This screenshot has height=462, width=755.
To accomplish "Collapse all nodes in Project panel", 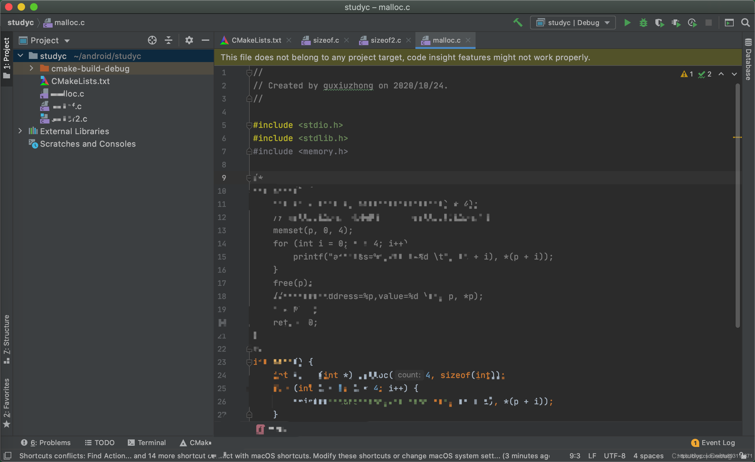I will 169,40.
